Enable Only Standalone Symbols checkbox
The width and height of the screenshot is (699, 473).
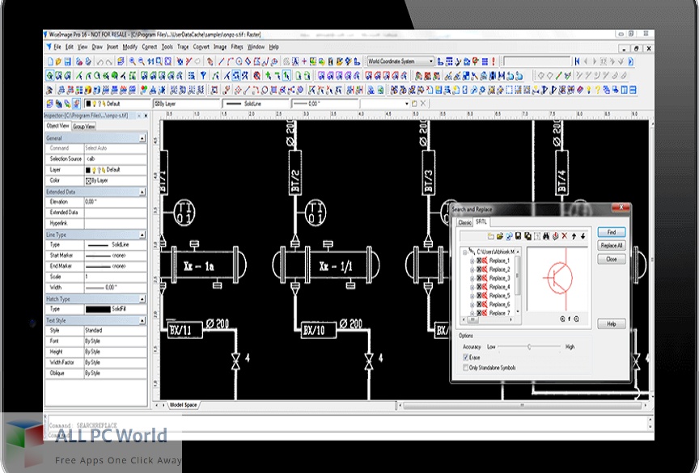click(466, 368)
